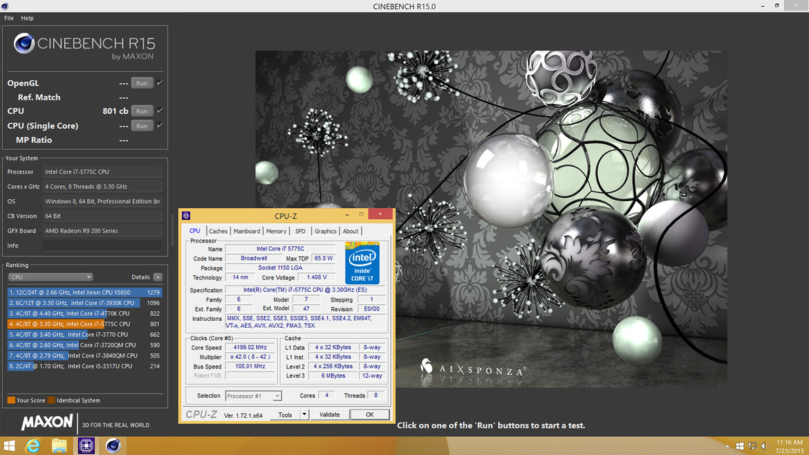Toggle the CPU Single Core checkmark
Screen dimensions: 809x455
(x=160, y=125)
